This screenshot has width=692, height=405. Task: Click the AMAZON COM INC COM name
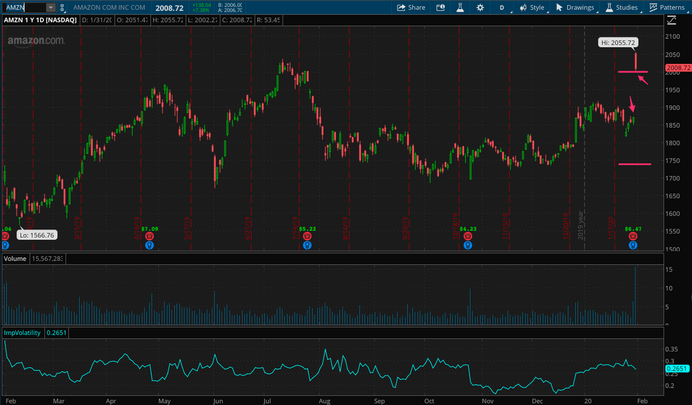110,7
